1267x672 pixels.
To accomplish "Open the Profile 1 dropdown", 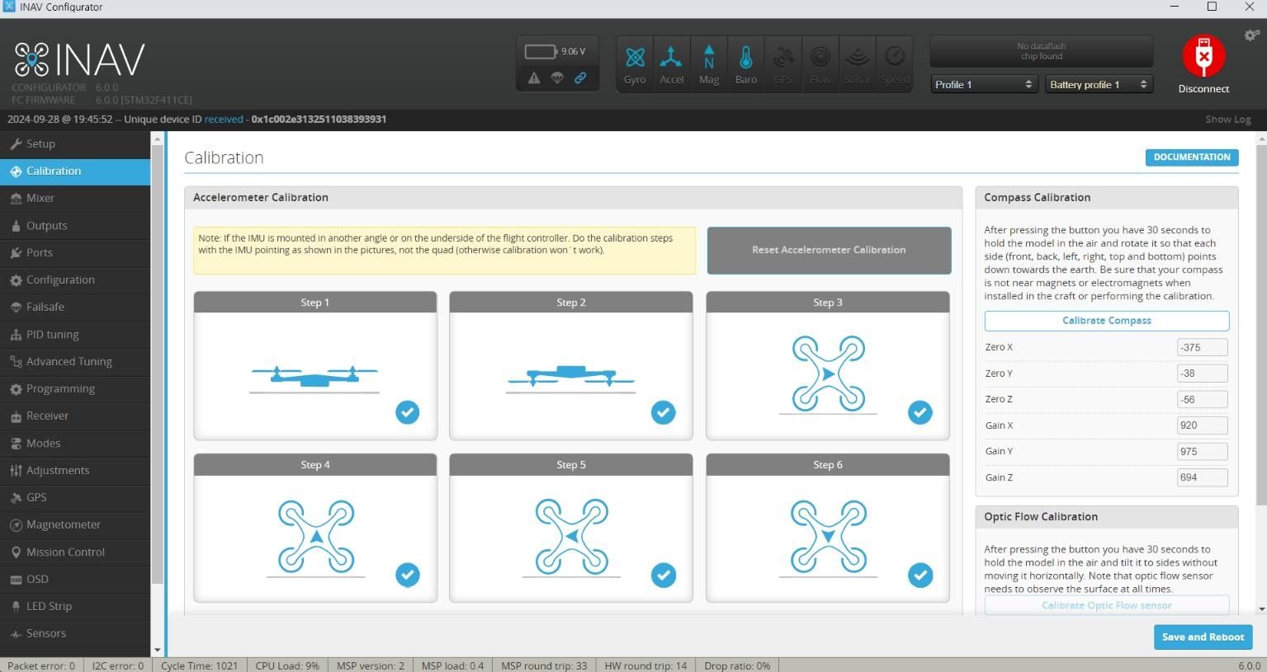I will (x=982, y=84).
